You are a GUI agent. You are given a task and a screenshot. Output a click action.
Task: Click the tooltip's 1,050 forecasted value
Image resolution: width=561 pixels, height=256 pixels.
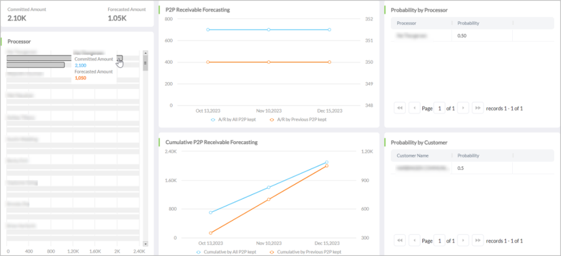[x=80, y=78]
